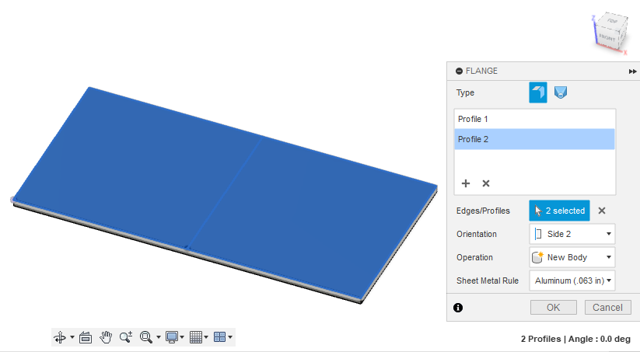Viewport: 640px width, 352px height.
Task: Open the Orbit tool dropdown arrow
Action: [72, 337]
